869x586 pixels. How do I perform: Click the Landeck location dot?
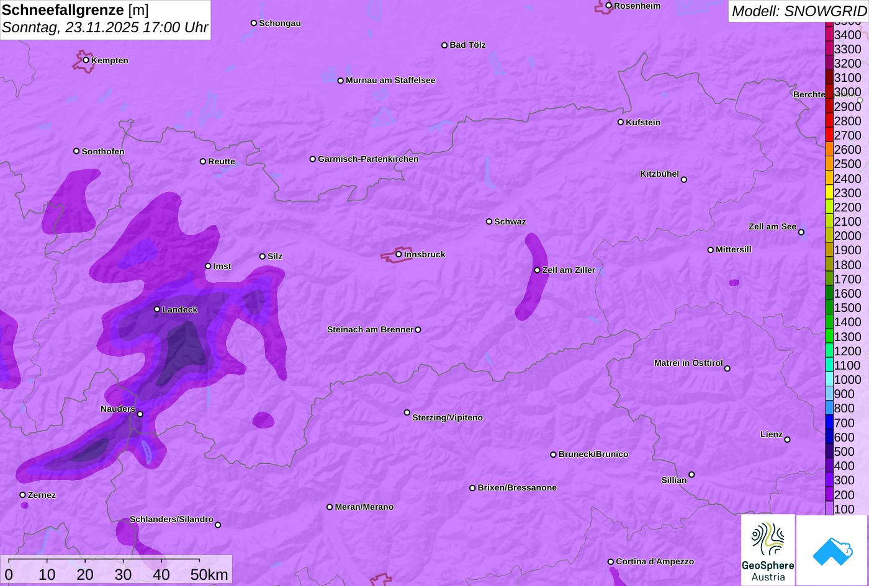[157, 309]
